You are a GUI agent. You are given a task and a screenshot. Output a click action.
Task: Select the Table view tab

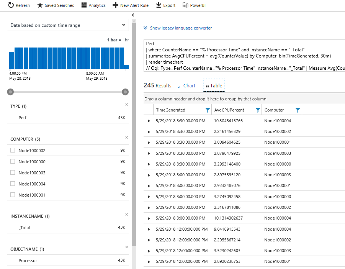click(x=213, y=85)
